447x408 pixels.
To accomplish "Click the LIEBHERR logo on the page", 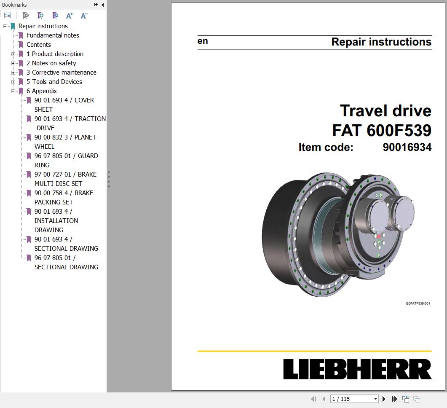I will coord(358,369).
